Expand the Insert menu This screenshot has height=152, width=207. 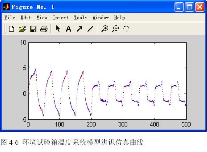pos(60,18)
